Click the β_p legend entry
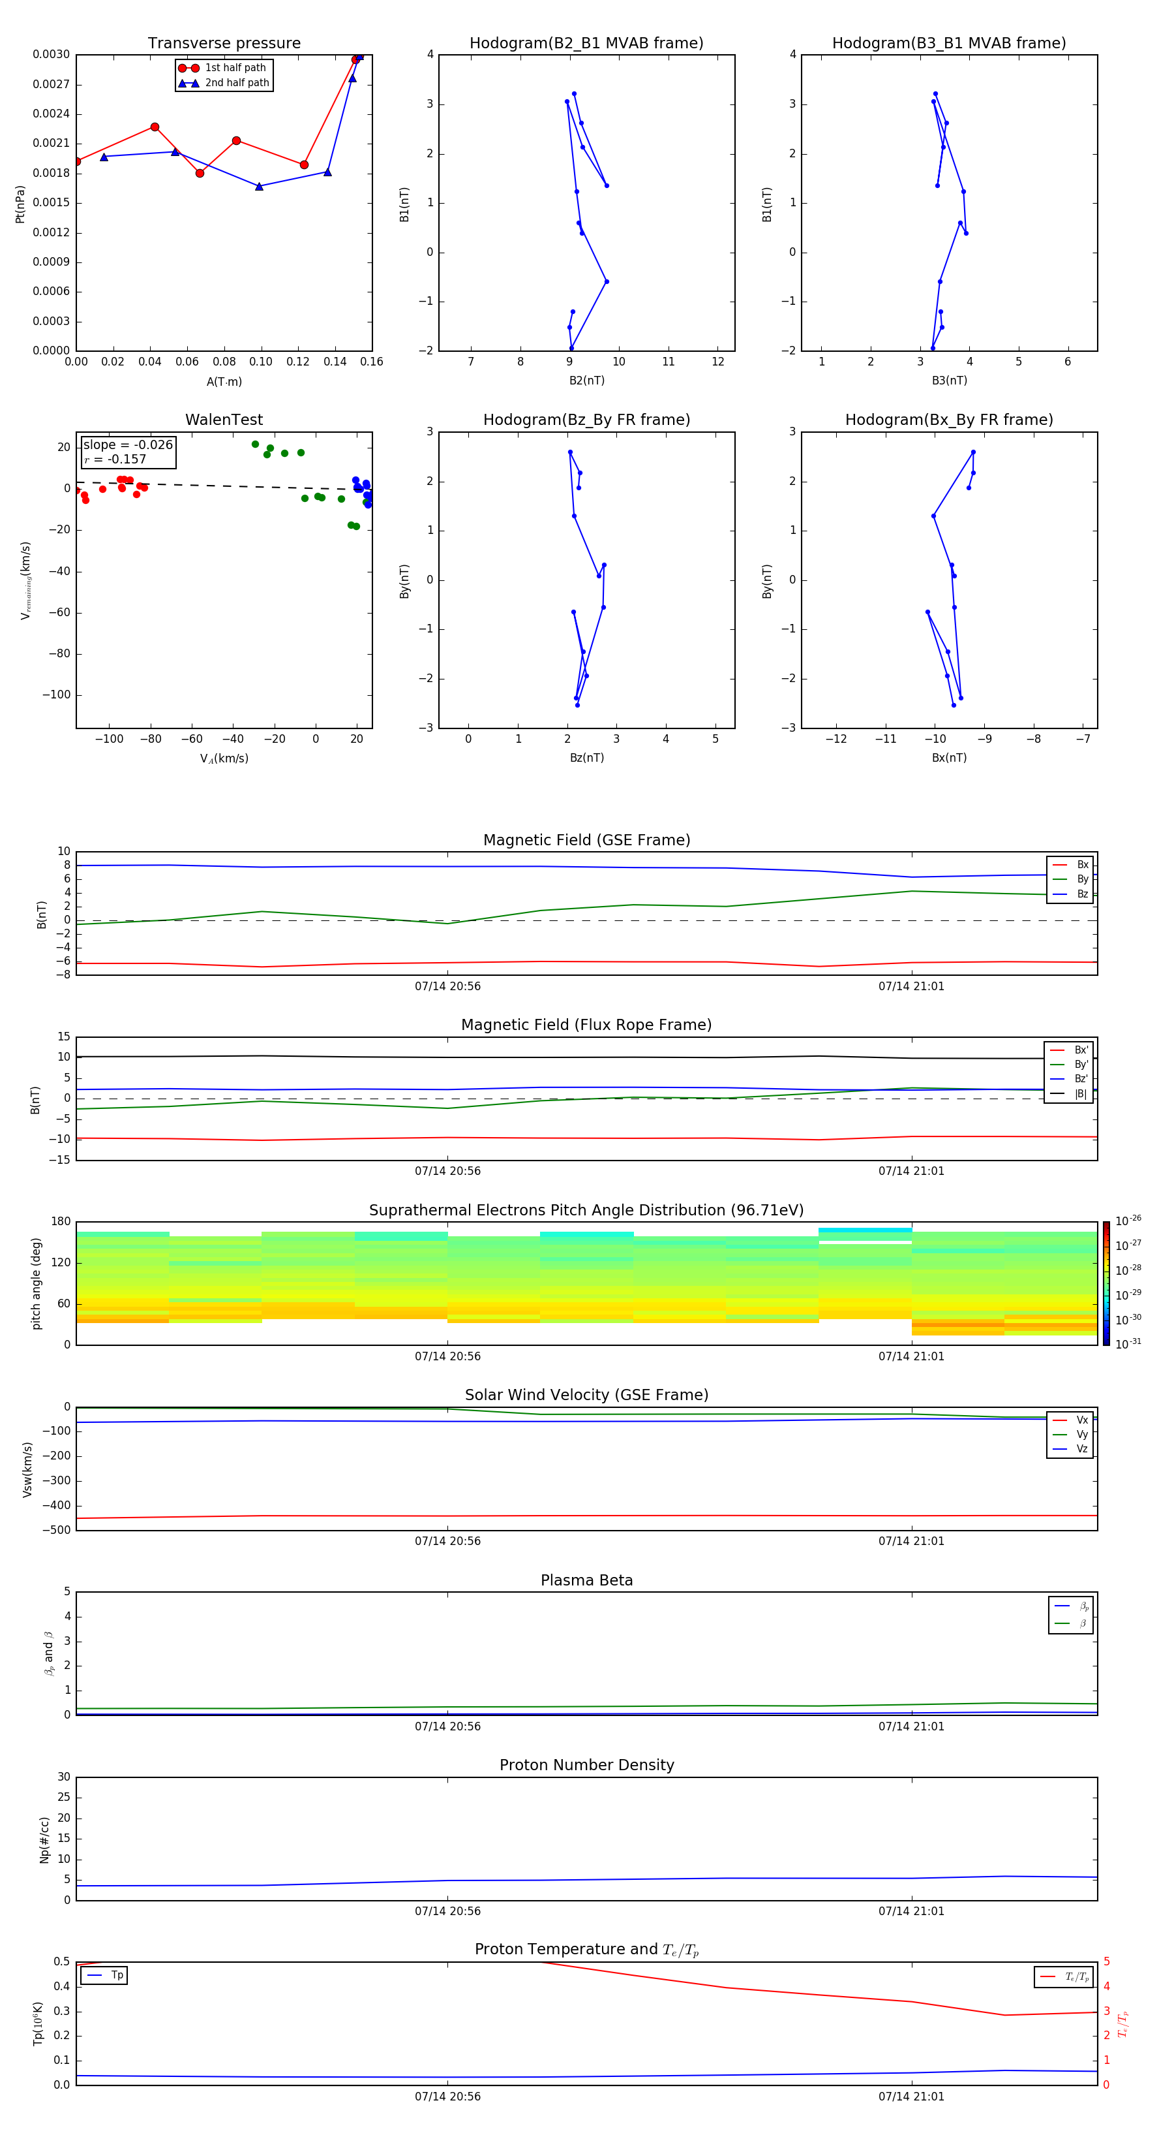This screenshot has height=2154, width=1174. click(1071, 1606)
